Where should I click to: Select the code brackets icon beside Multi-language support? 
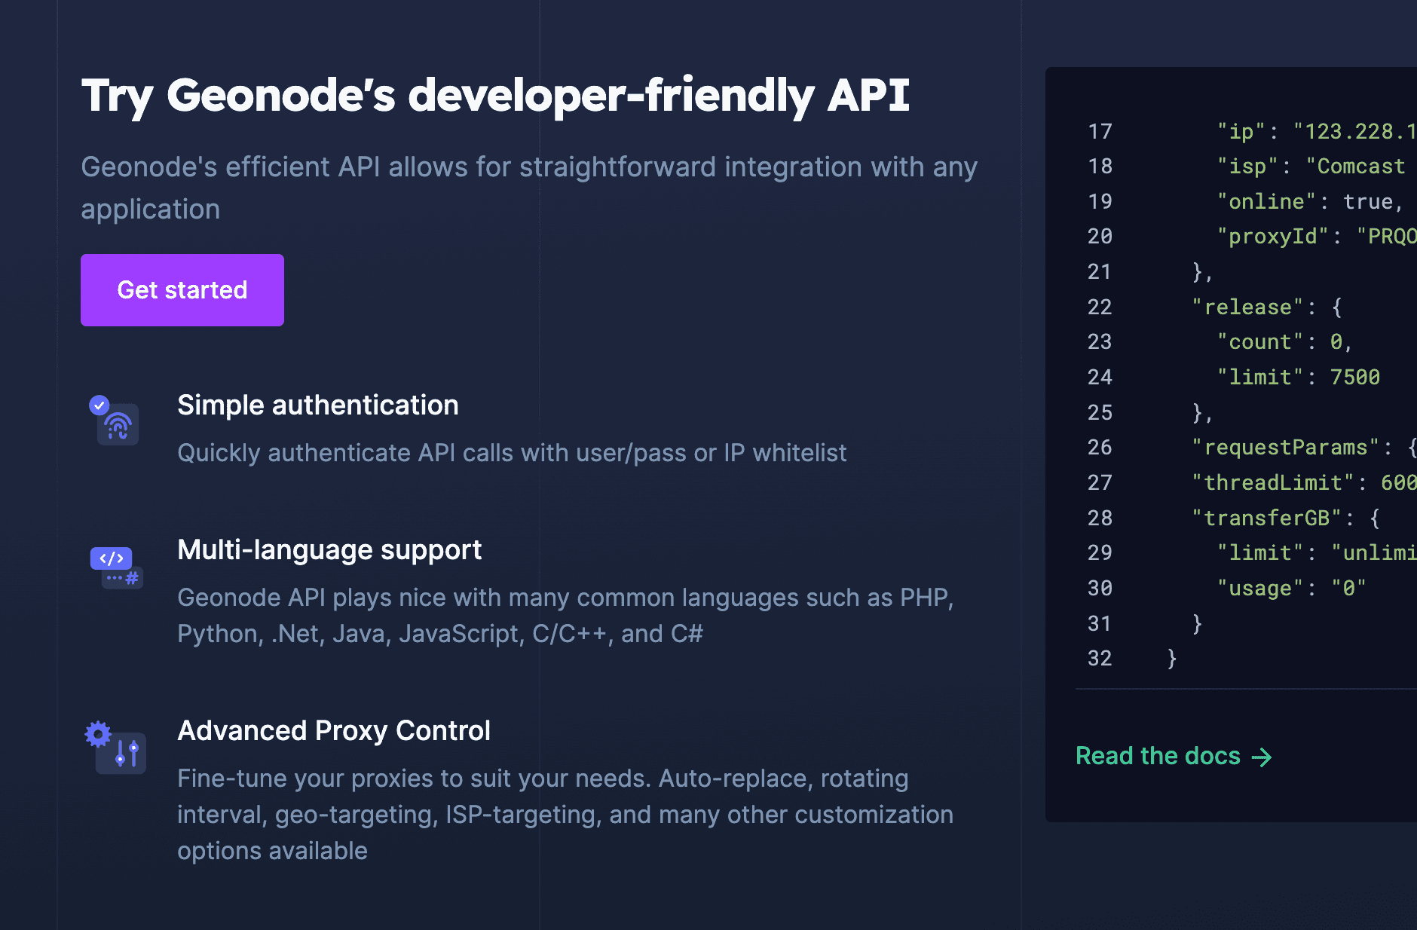click(x=112, y=559)
